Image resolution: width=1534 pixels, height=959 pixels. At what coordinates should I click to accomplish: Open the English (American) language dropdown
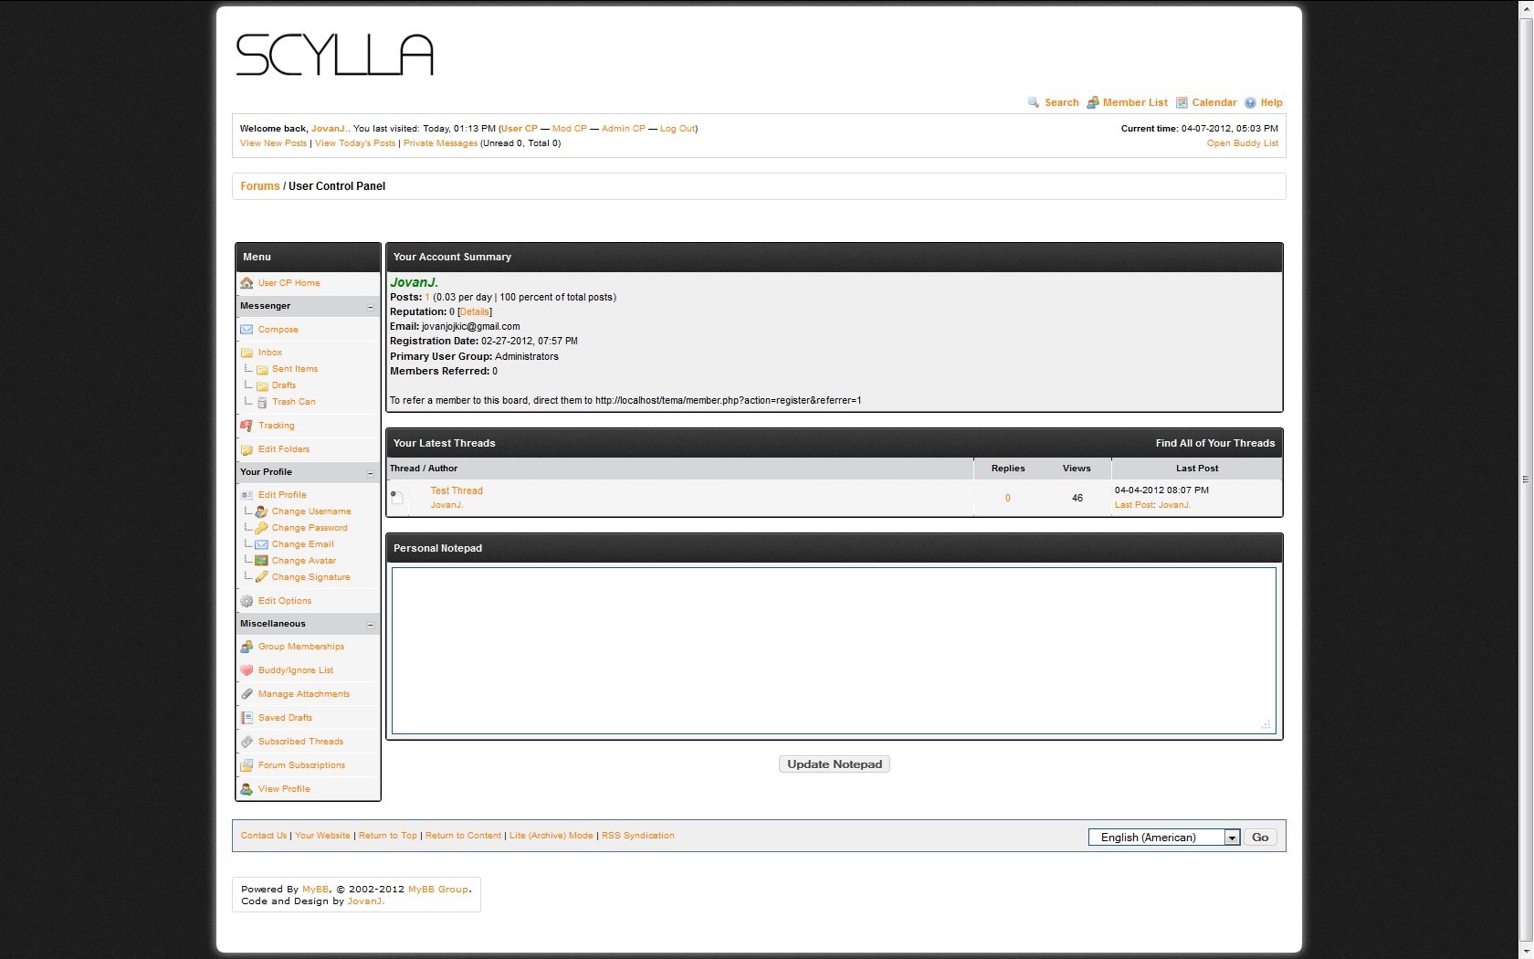[1231, 838]
